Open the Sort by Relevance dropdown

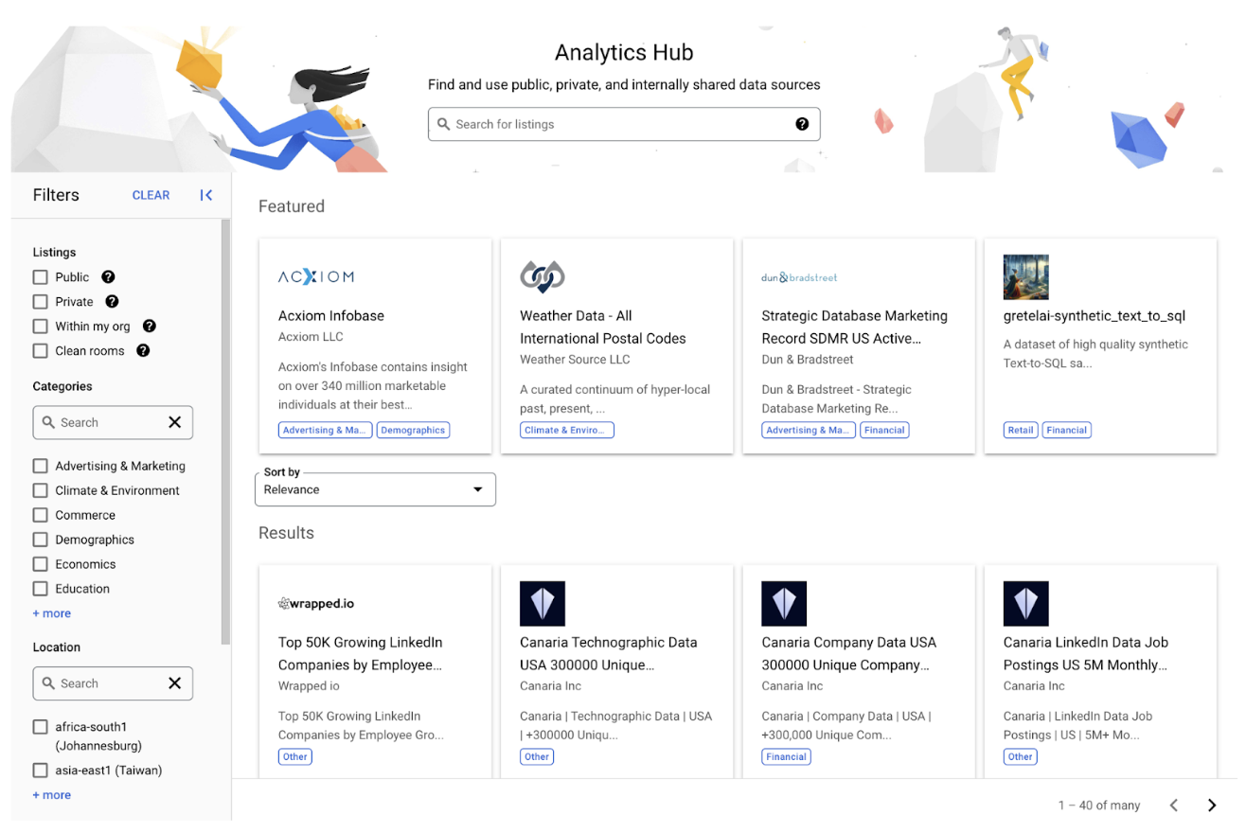click(375, 489)
